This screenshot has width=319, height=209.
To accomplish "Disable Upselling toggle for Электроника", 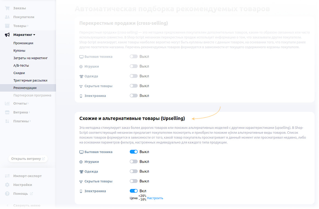I will (x=134, y=191).
